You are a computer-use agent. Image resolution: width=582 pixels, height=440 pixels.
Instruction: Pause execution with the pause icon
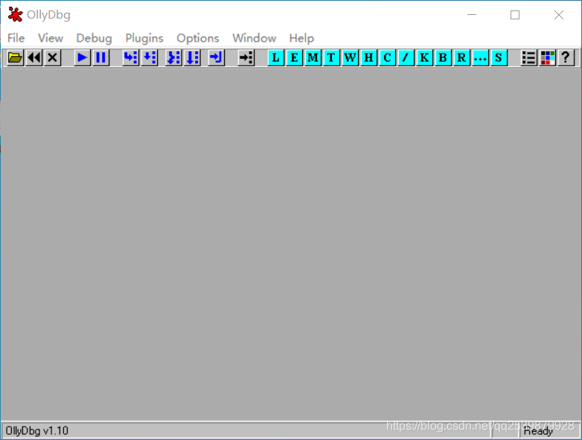pyautogui.click(x=100, y=57)
